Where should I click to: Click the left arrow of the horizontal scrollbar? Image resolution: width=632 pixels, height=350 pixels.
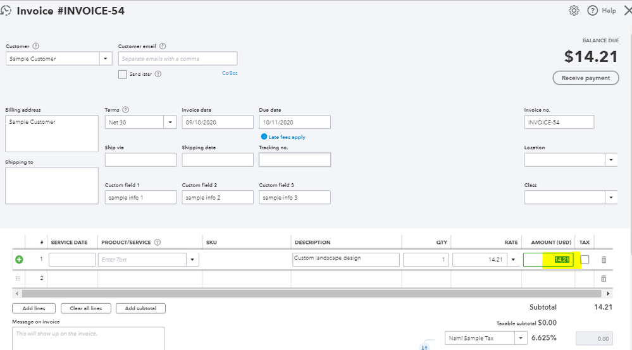16,294
